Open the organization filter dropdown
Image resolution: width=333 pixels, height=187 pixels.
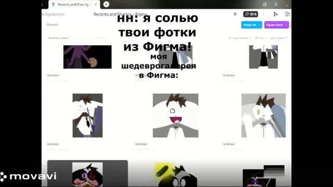tap(240, 38)
